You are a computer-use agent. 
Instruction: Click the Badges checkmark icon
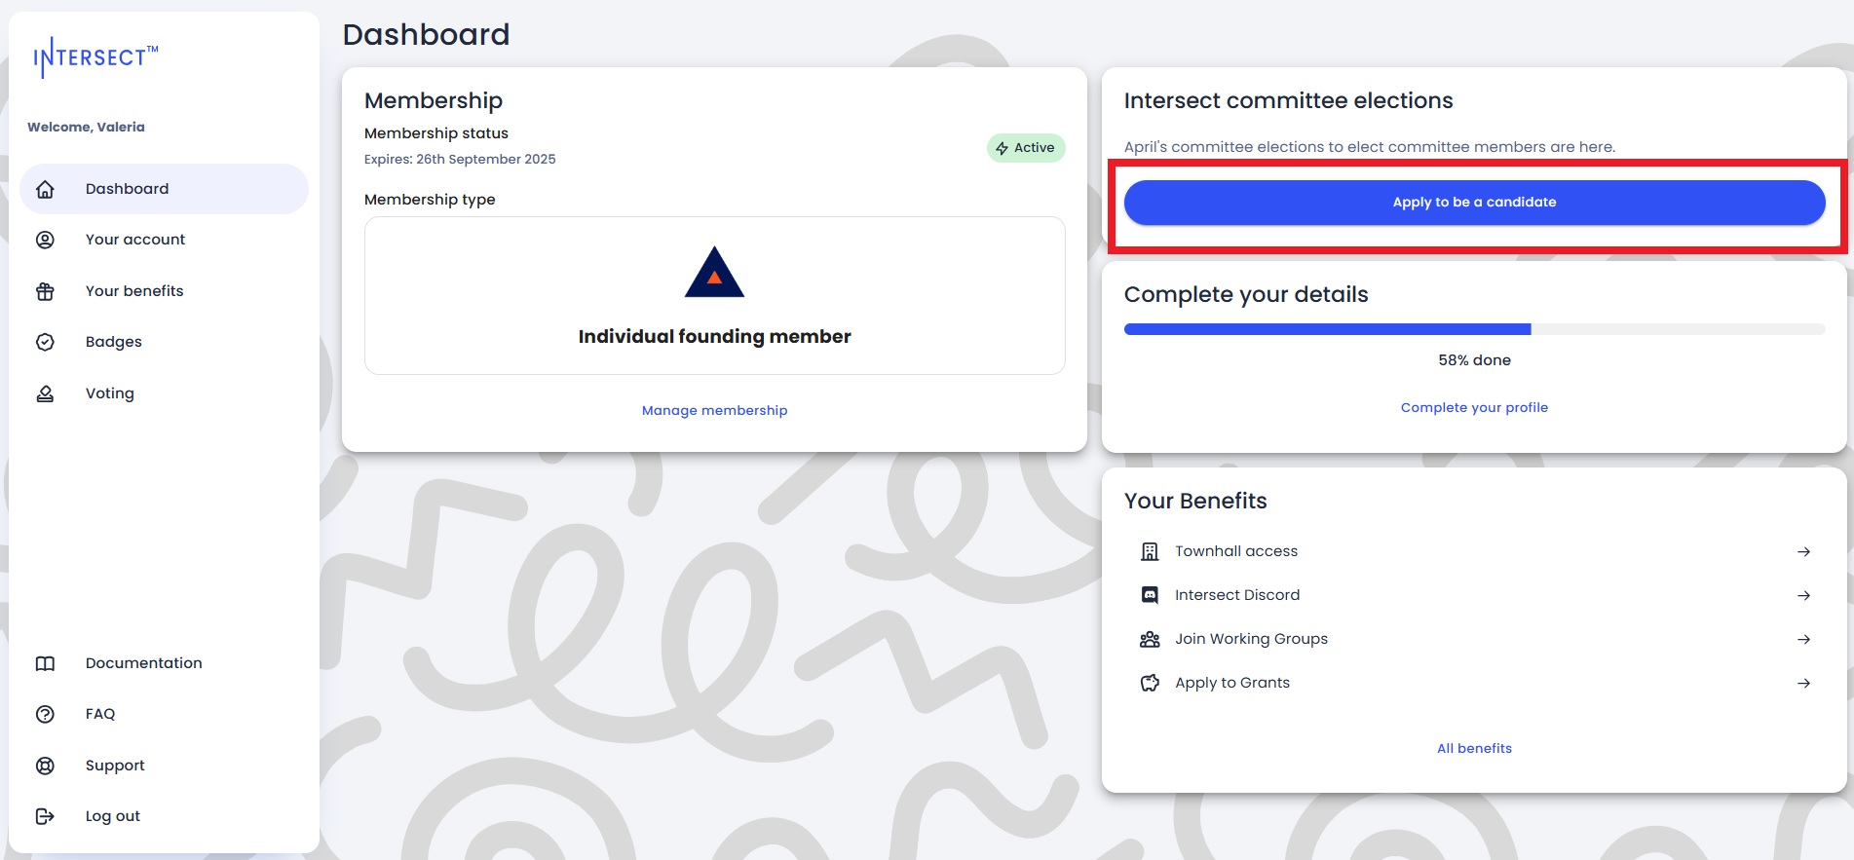pyautogui.click(x=45, y=342)
